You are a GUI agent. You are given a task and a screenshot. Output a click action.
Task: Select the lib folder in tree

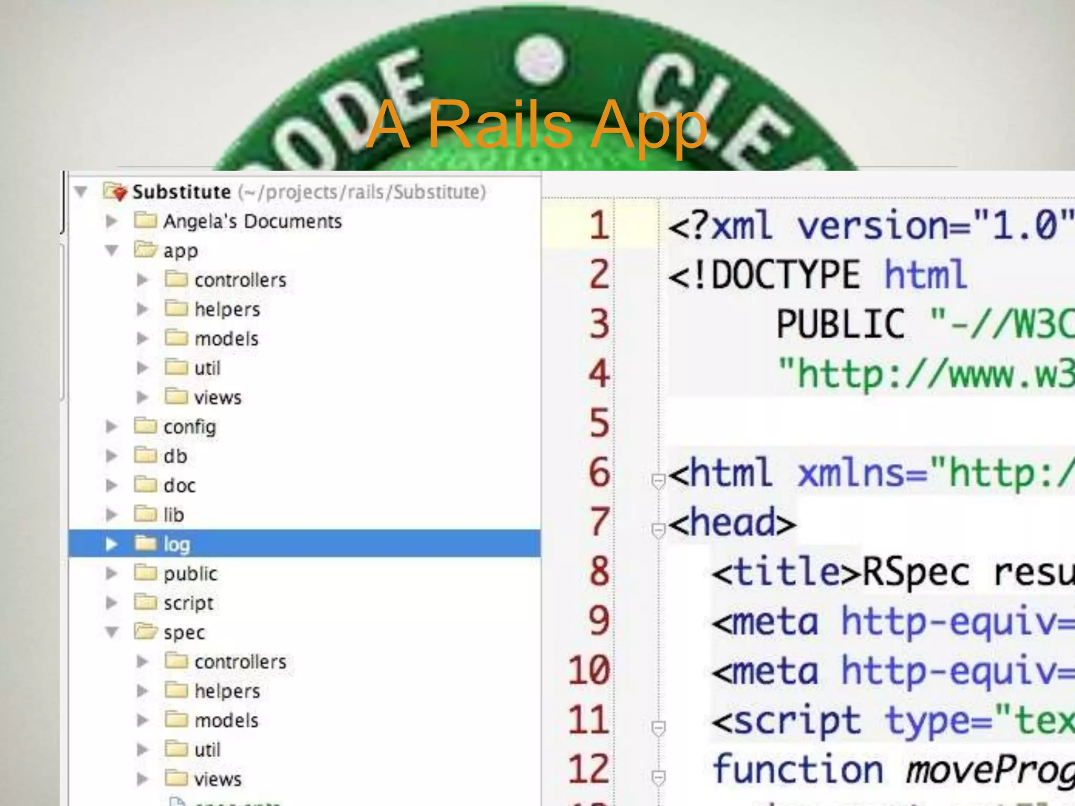tap(174, 514)
